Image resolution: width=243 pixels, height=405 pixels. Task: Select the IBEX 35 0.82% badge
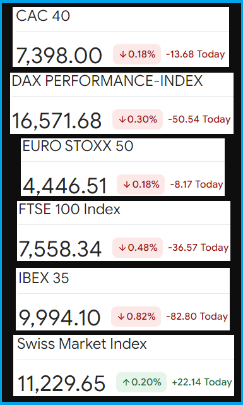(x=136, y=317)
